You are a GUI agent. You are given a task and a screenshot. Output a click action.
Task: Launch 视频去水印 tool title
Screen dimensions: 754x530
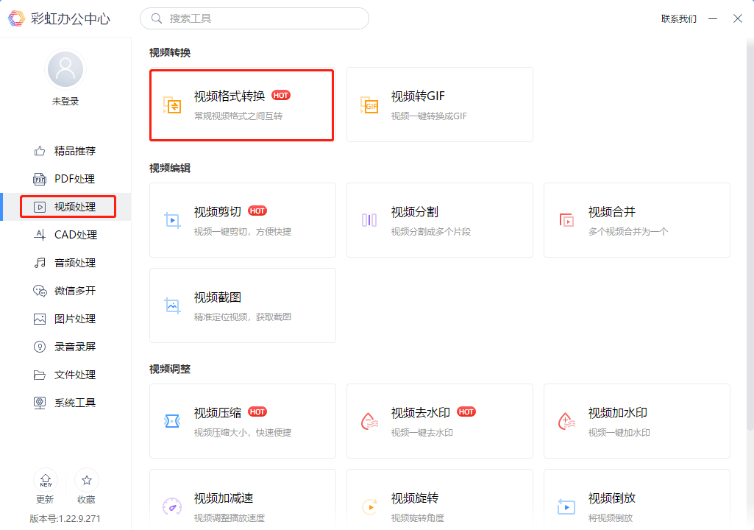coord(420,413)
